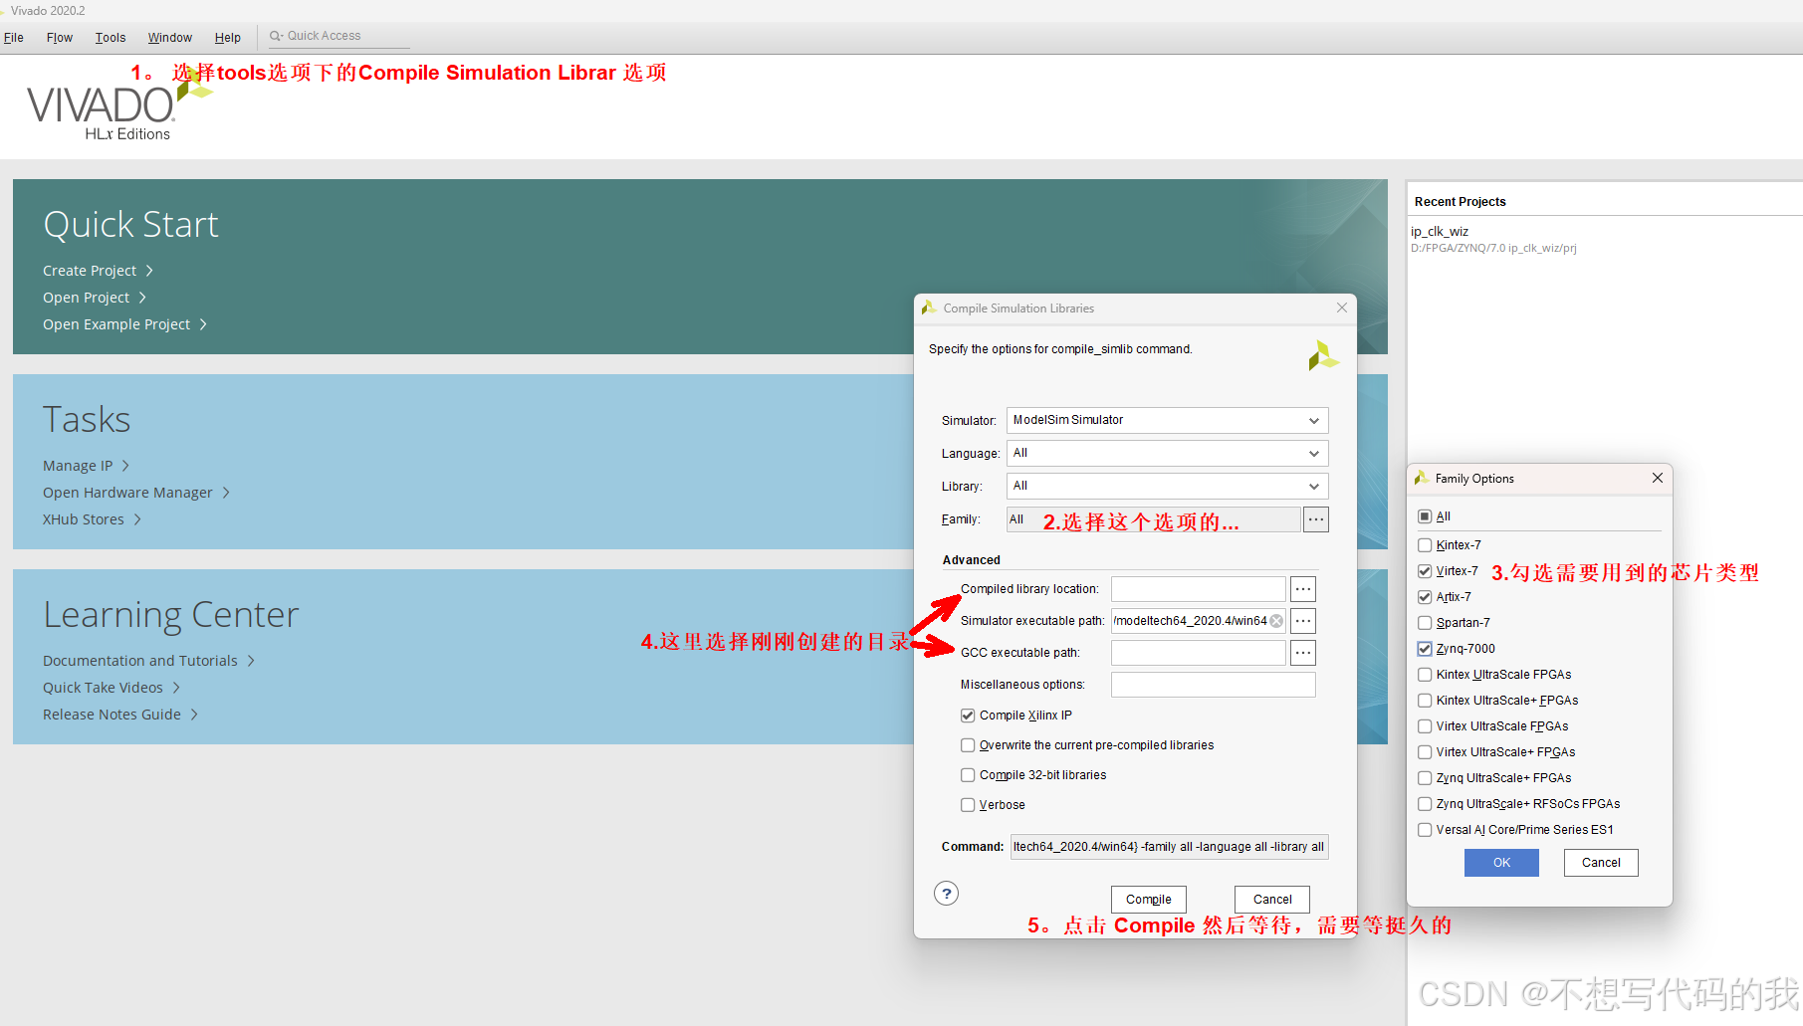Screen dimensions: 1803x1026
Task: Open the Manage IP task
Action: 86,466
